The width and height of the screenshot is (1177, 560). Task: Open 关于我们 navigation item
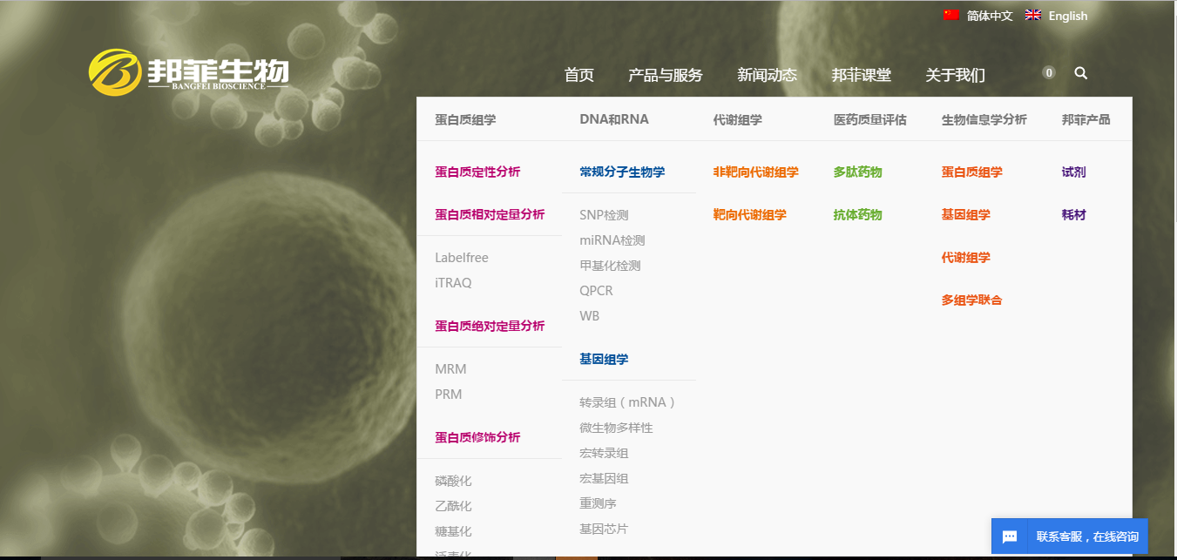point(955,75)
